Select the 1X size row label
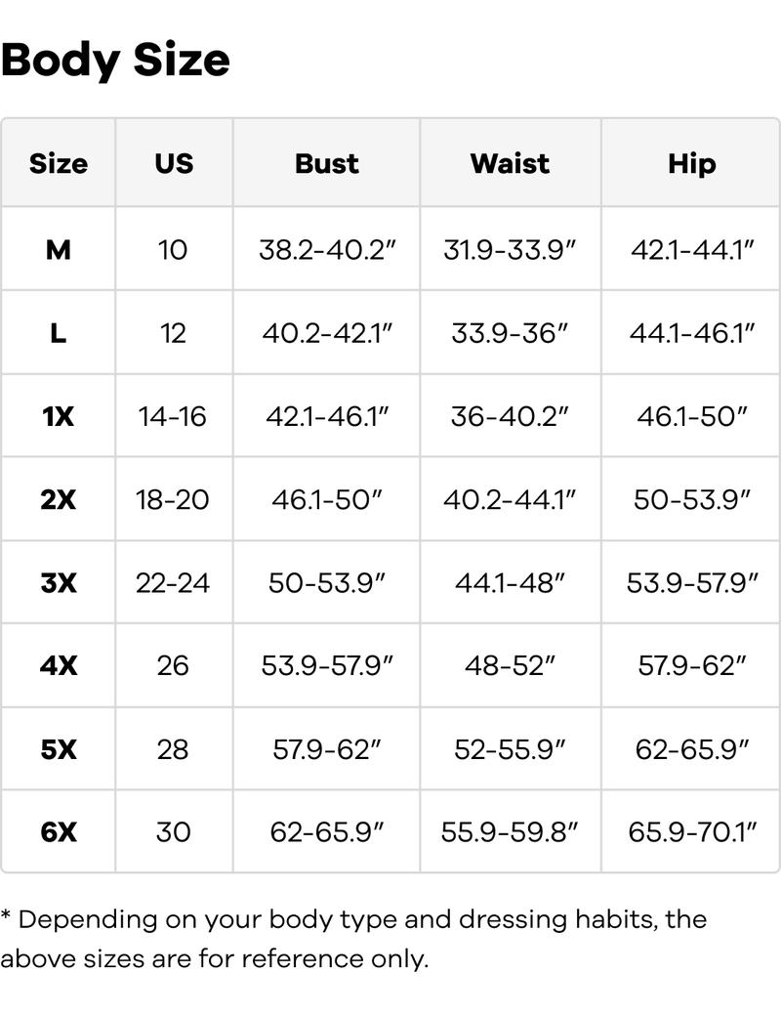 tap(59, 416)
